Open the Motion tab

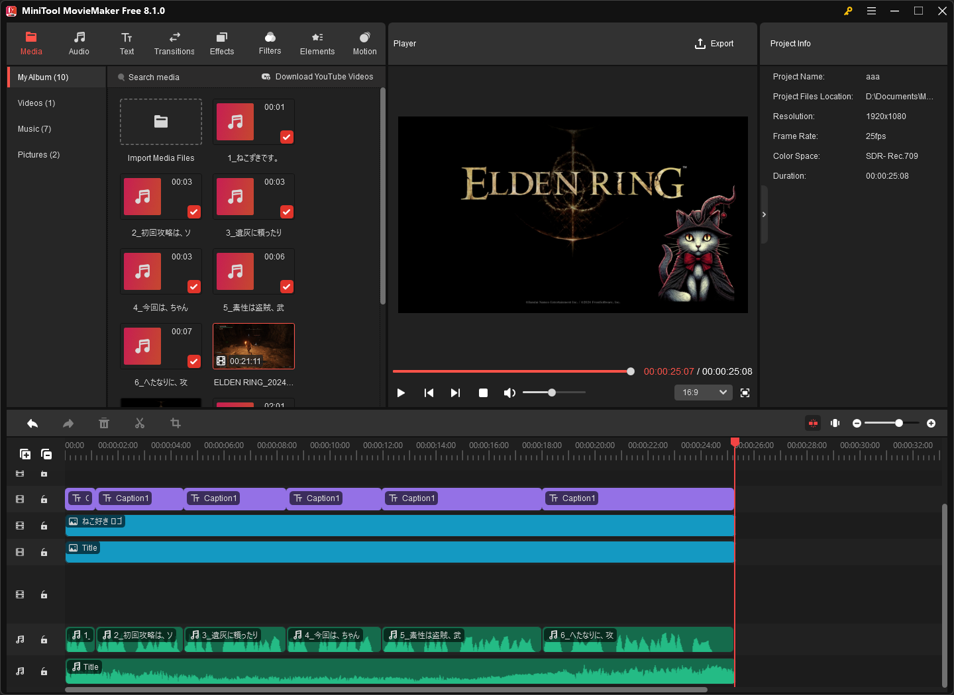pyautogui.click(x=364, y=44)
